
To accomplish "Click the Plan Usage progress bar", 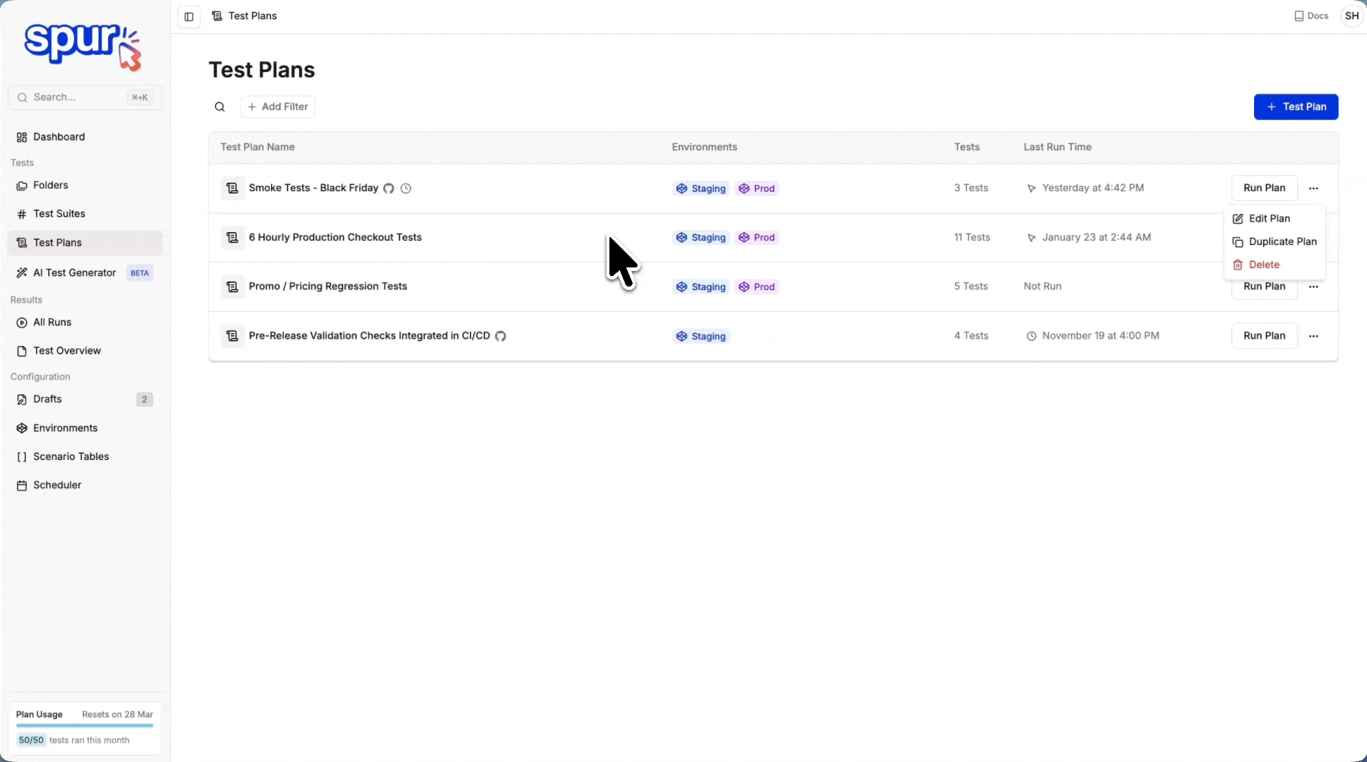I will click(85, 725).
